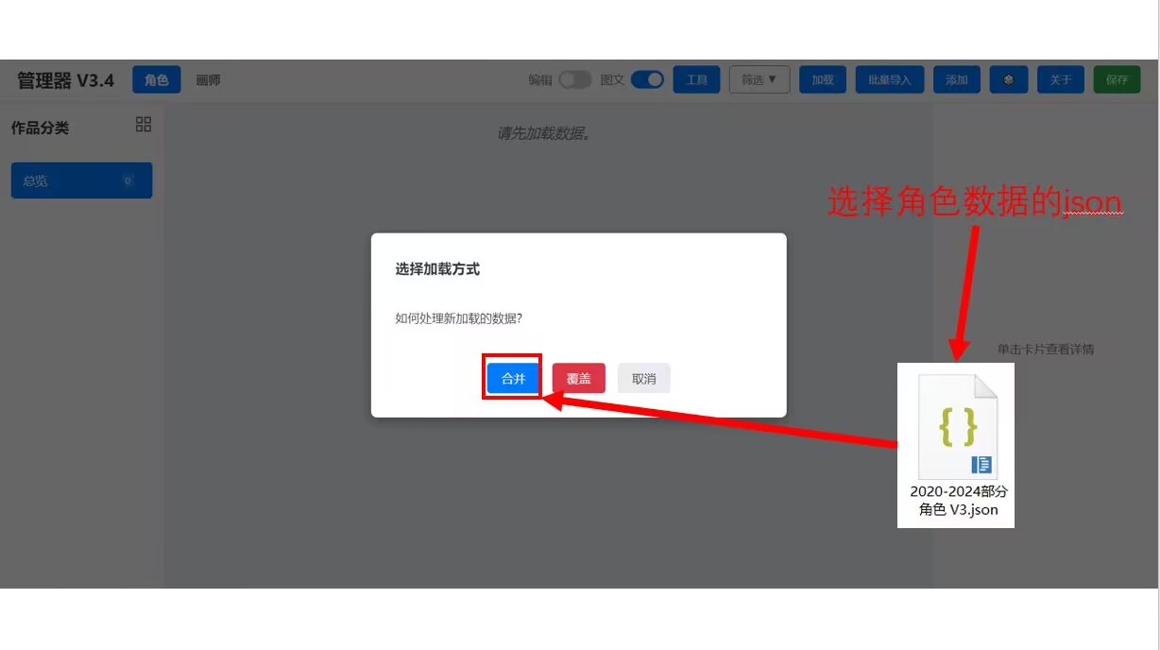The image size is (1160, 650).
Task: Click the 如何处理新加载的数据? prompt text
Action: pos(459,318)
